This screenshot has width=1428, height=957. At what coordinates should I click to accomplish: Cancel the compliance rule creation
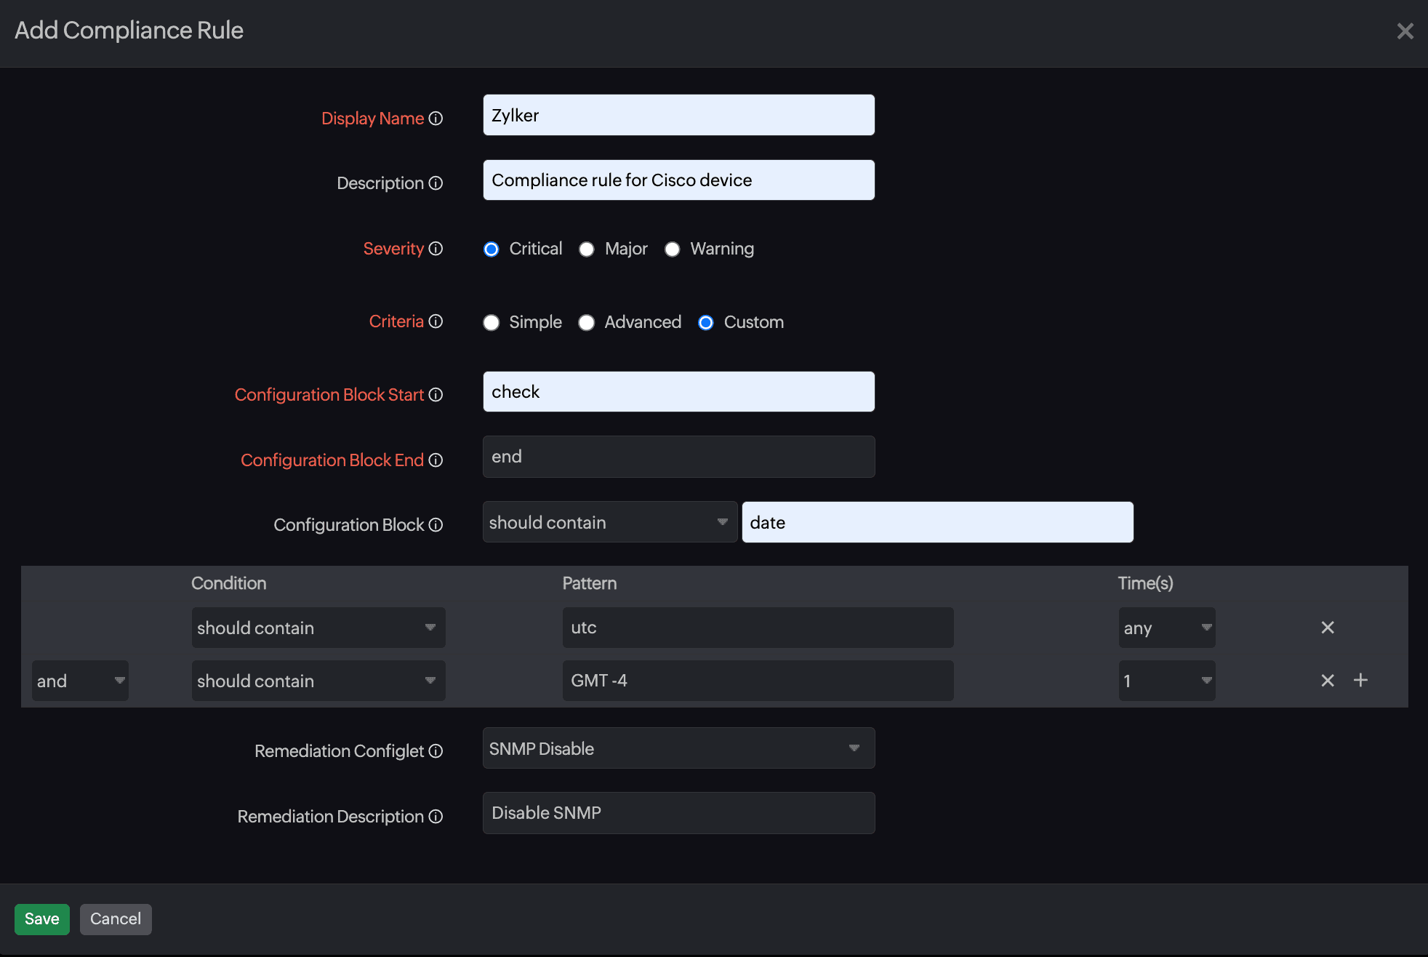coord(116,918)
